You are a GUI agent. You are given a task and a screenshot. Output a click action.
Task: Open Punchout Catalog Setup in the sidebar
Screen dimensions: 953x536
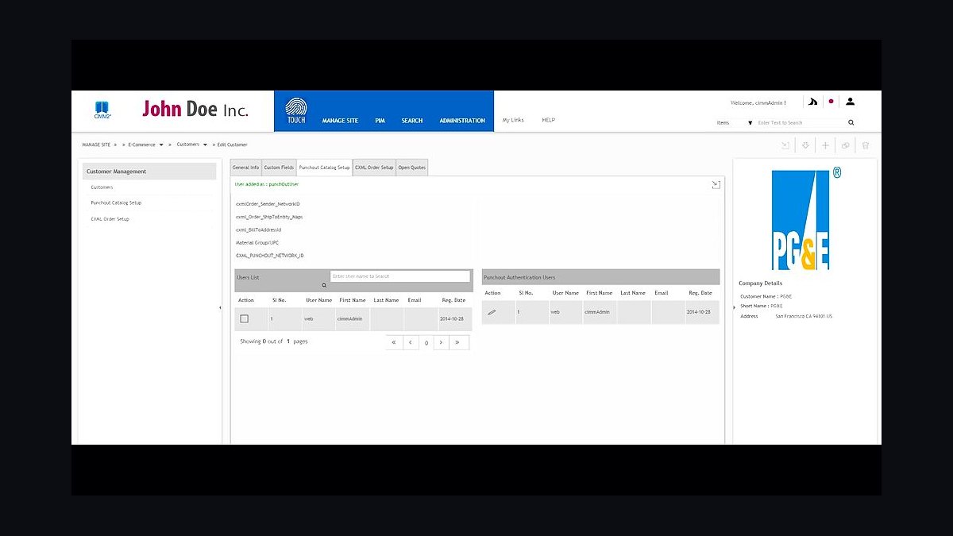click(x=116, y=202)
